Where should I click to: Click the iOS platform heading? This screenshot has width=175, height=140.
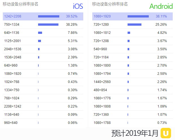[x=78, y=6]
